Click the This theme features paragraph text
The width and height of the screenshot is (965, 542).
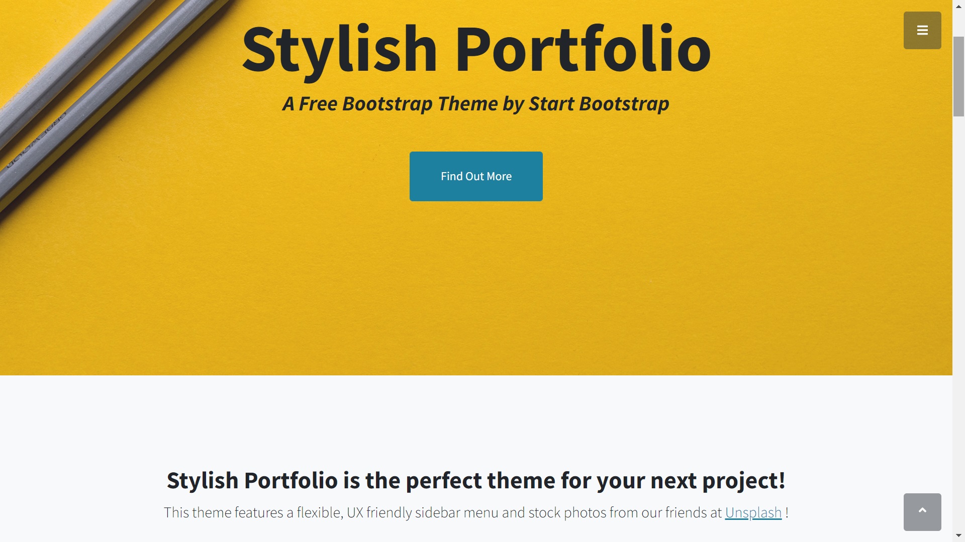point(476,512)
